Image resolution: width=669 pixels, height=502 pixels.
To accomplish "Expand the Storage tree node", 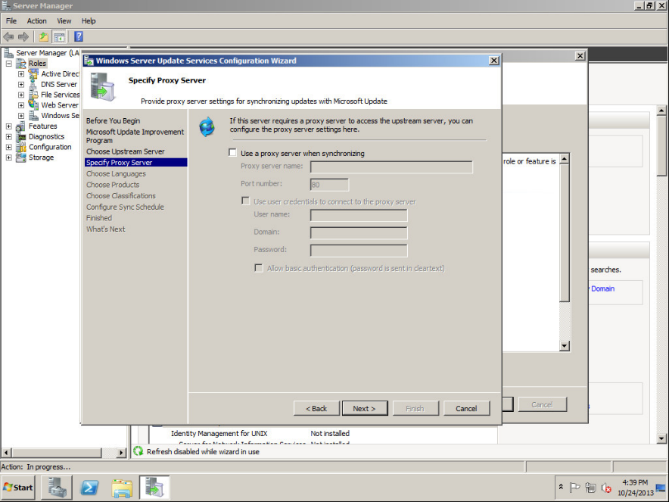I will click(x=8, y=157).
